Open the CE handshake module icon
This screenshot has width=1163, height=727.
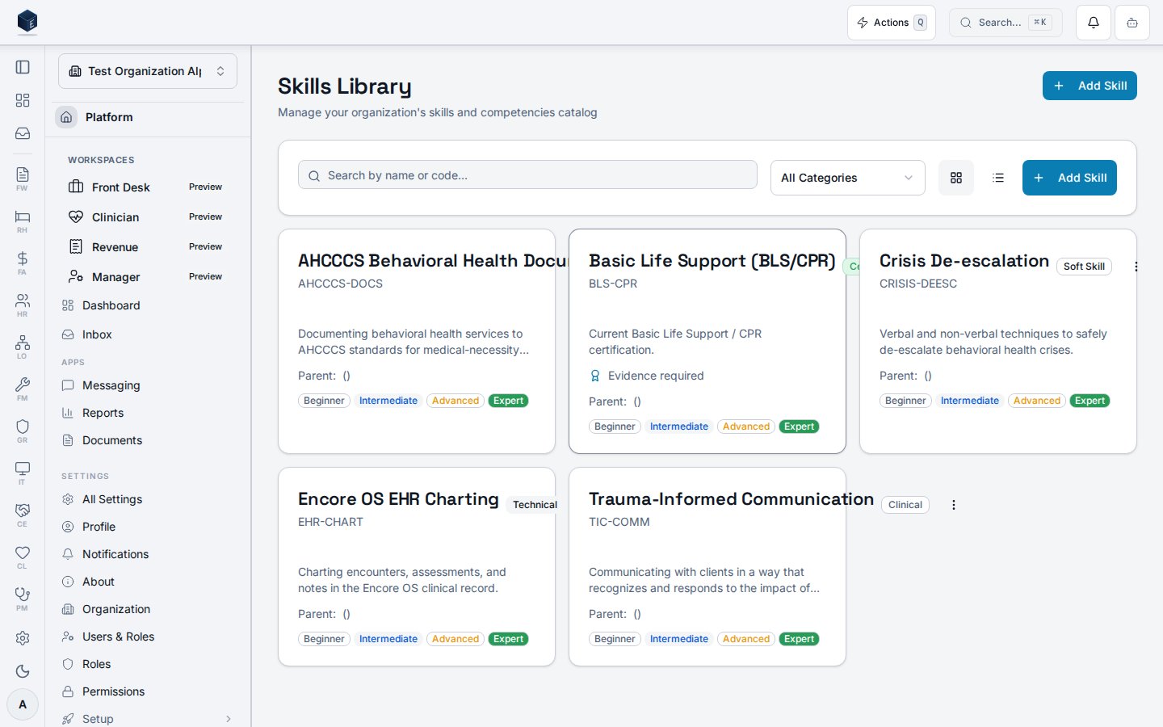click(23, 515)
